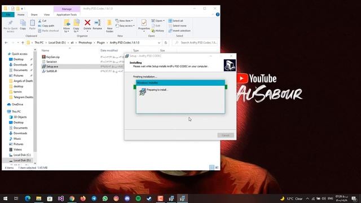Viewport: 361px width, 203px height.
Task: Click Local Disk (D:) in address breadcrumb
Action: (x=57, y=43)
